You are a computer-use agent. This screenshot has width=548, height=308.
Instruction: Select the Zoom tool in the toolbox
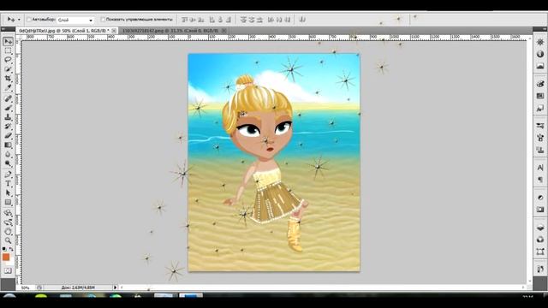8,240
